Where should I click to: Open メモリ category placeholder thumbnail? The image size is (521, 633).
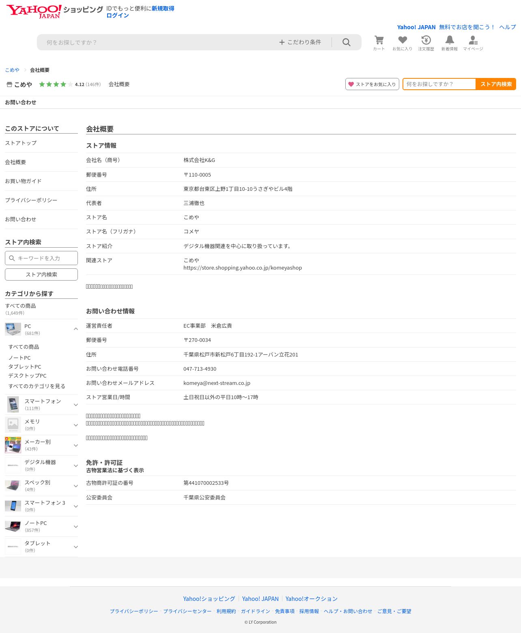tap(13, 425)
